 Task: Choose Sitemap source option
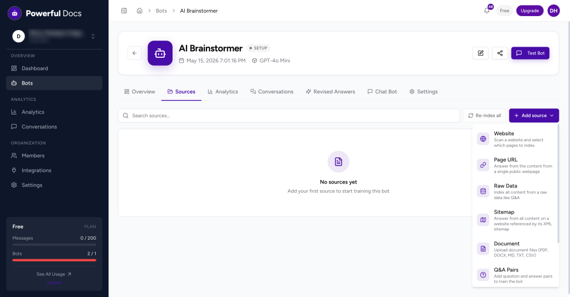tap(515, 220)
